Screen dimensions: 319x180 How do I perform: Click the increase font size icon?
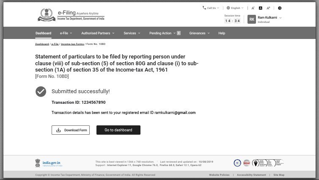268,8
